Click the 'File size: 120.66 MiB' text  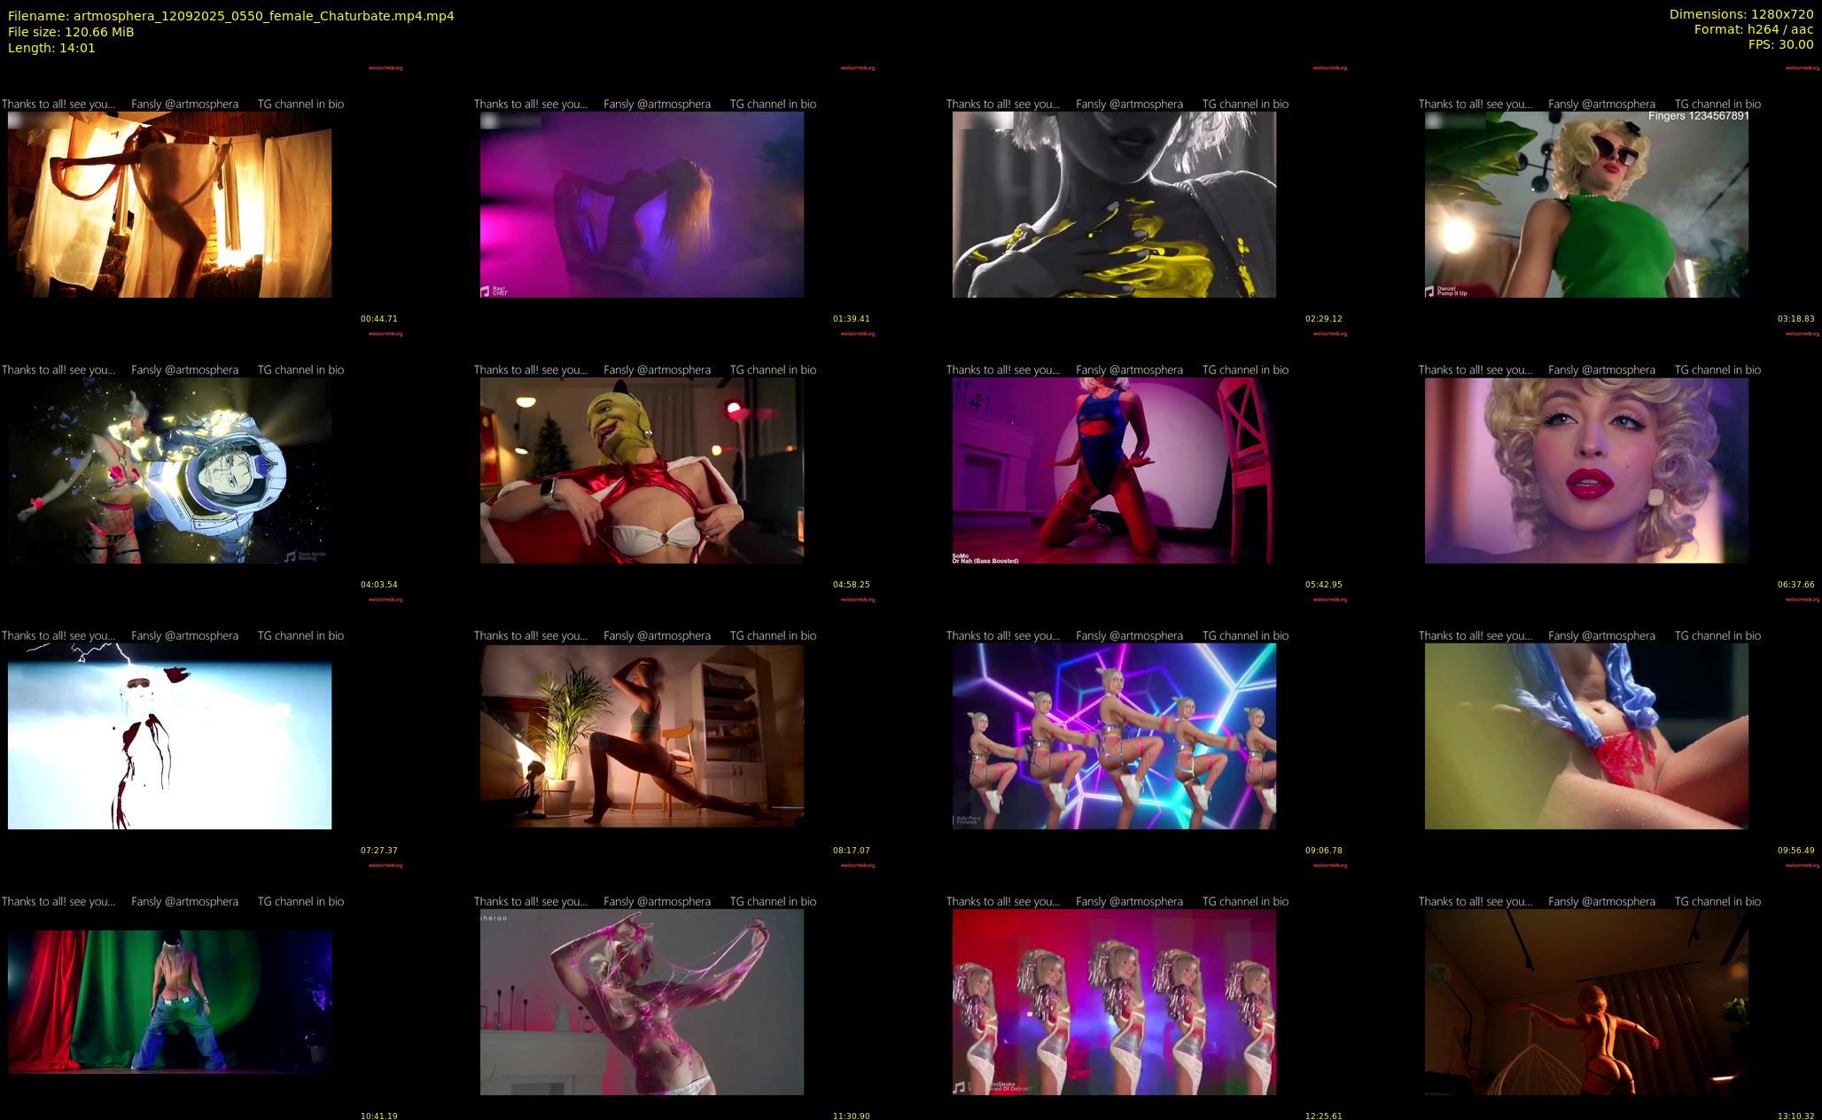pos(71,32)
